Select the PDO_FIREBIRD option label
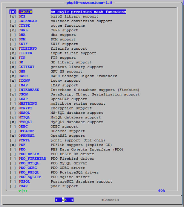The width and height of the screenshot is (184, 207). [32, 159]
